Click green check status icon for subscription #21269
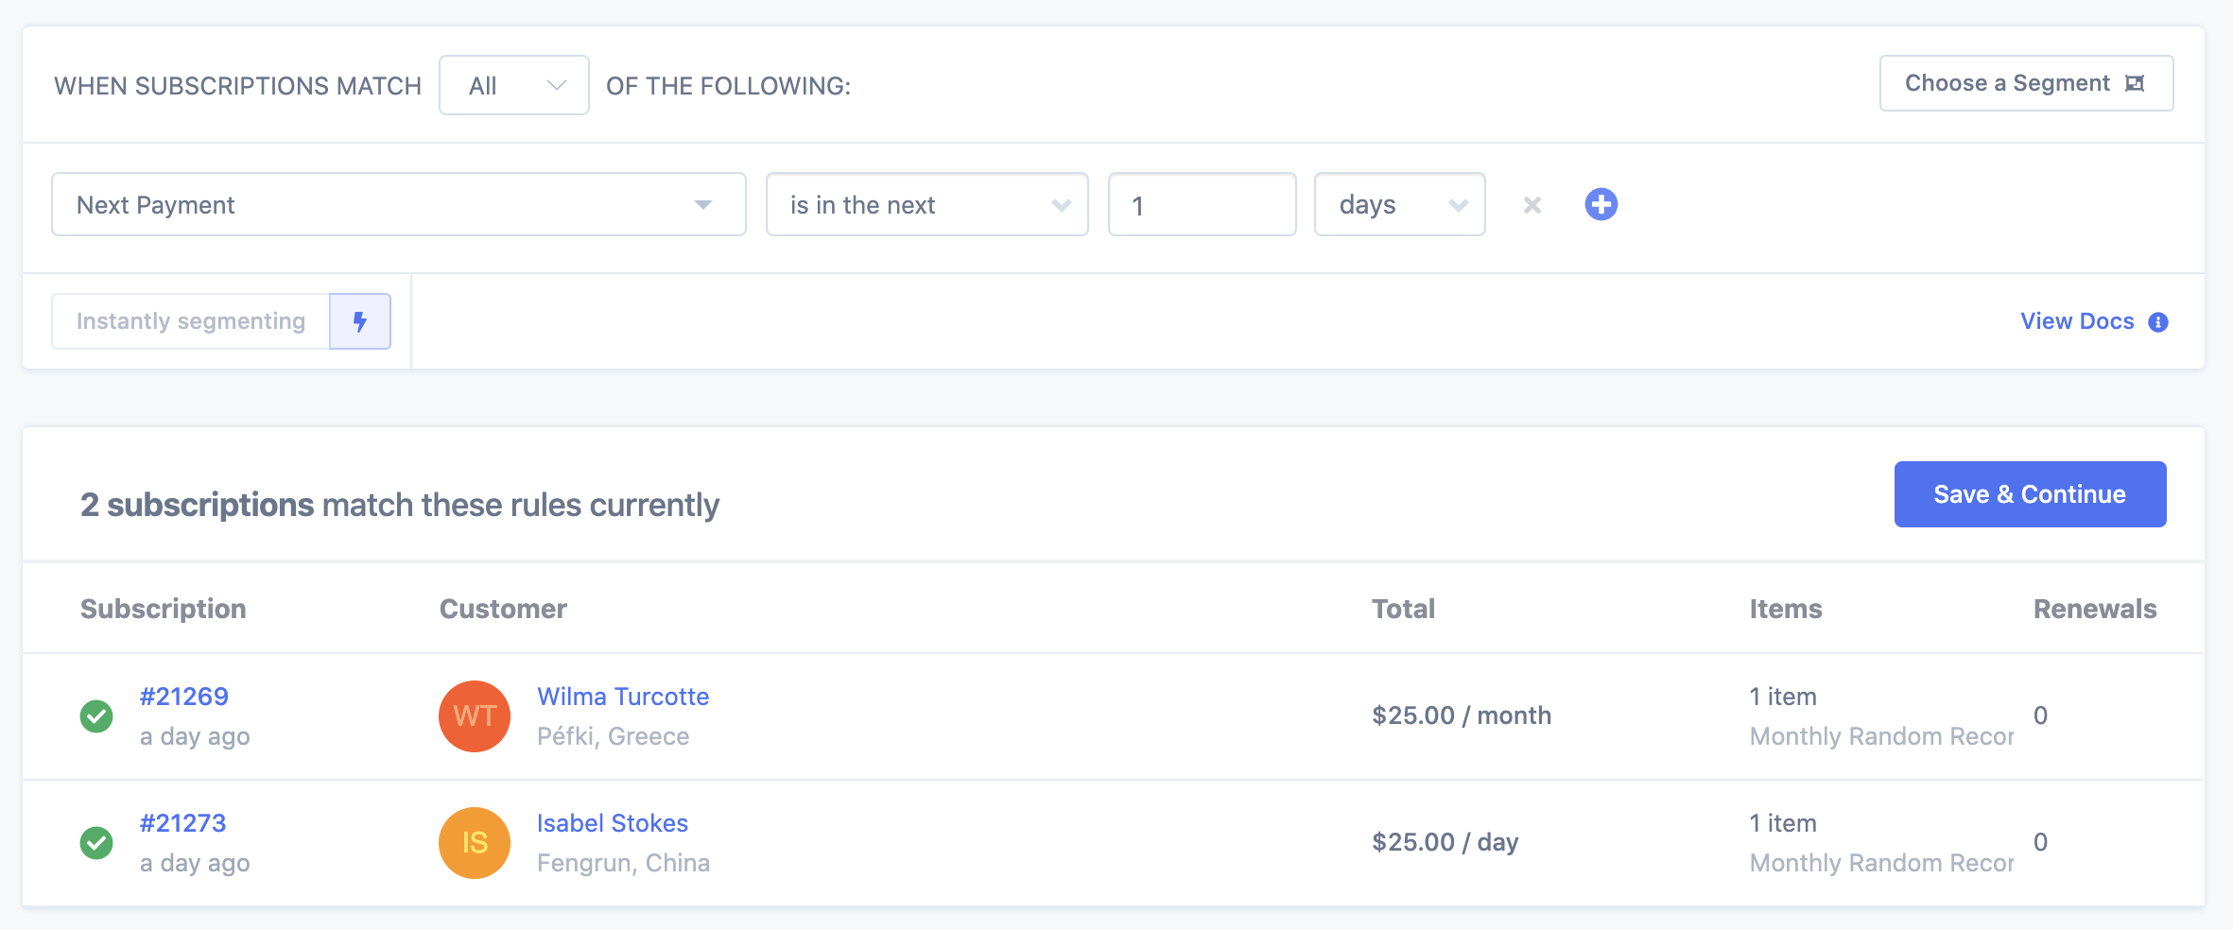This screenshot has height=930, width=2233. tap(96, 716)
